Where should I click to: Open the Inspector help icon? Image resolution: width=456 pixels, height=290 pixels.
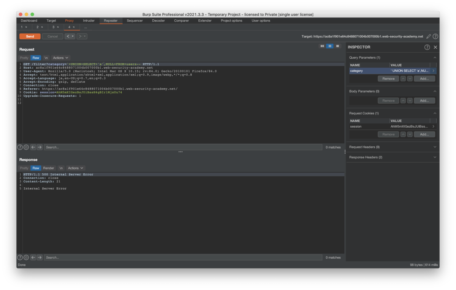point(427,47)
